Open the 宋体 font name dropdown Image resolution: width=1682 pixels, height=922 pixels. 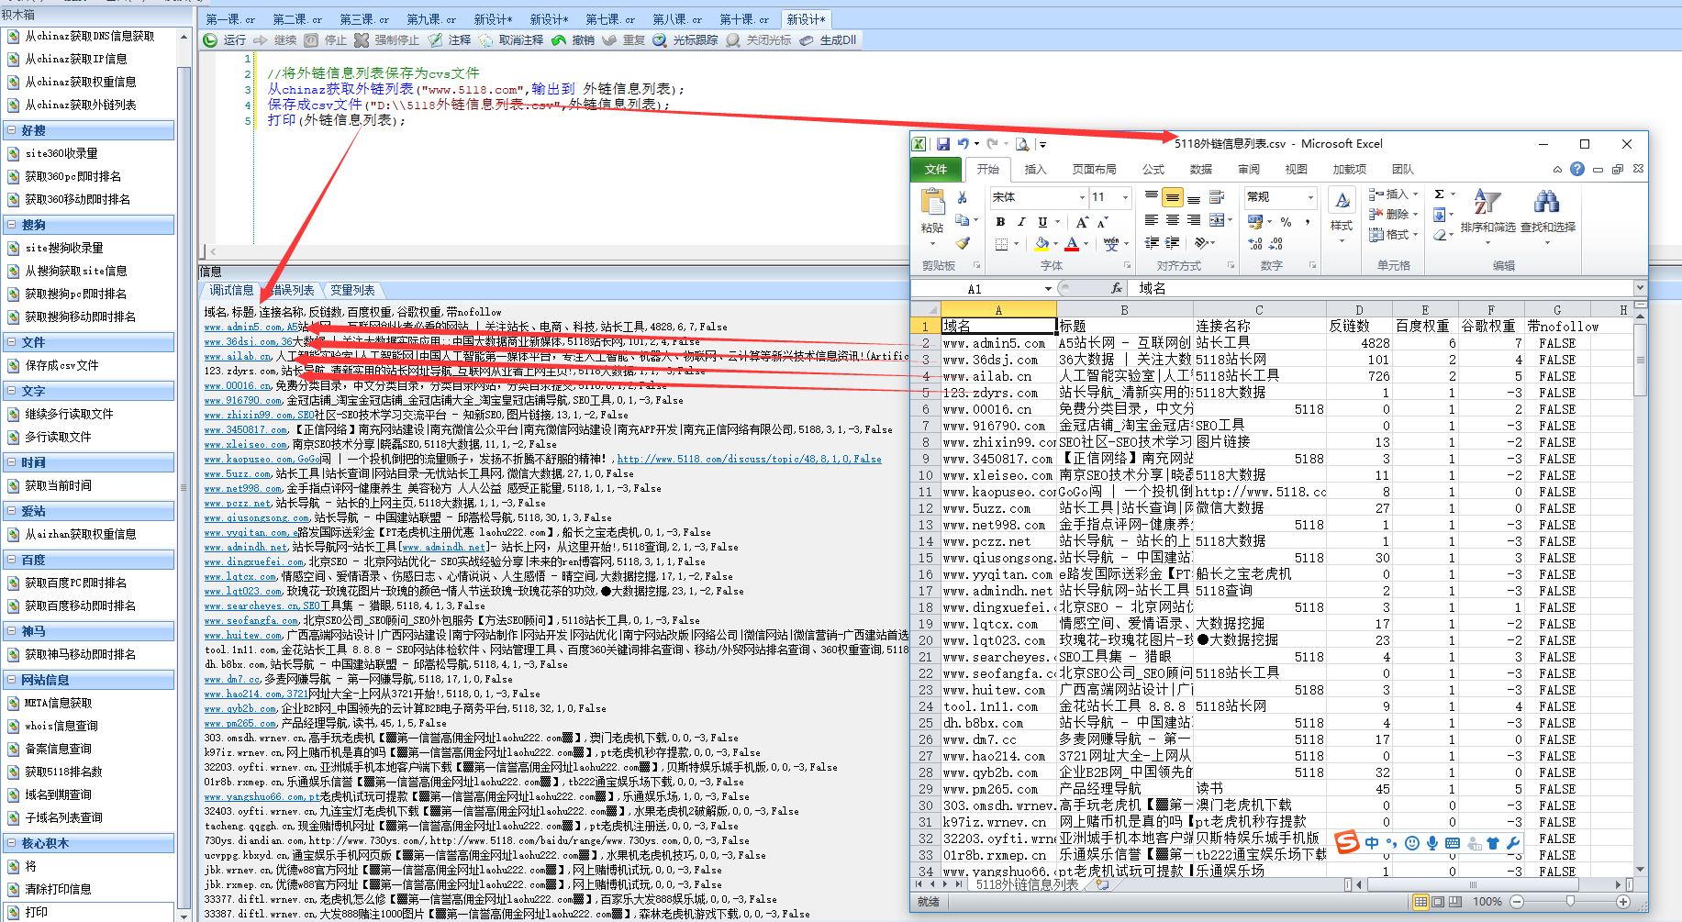[1082, 197]
